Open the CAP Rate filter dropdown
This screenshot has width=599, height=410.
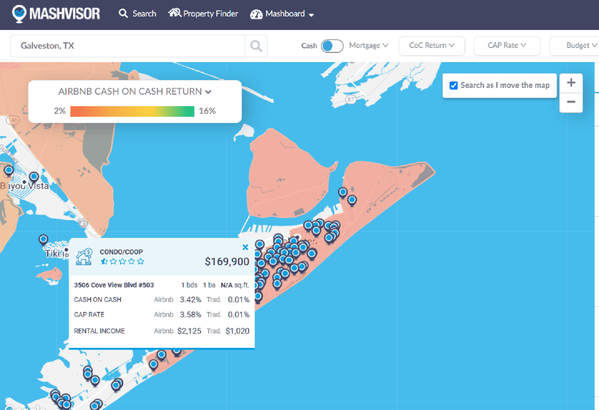click(507, 46)
